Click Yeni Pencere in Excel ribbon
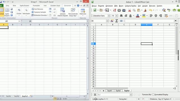This screenshot has height=101, width=180. pos(37,9)
